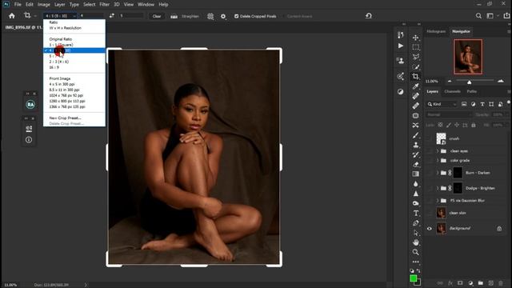Select the Rectangular Marquee tool
This screenshot has height=288, width=512.
415,47
